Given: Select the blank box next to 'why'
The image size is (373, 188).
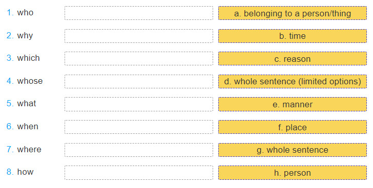Looking at the screenshot, I should (139, 36).
